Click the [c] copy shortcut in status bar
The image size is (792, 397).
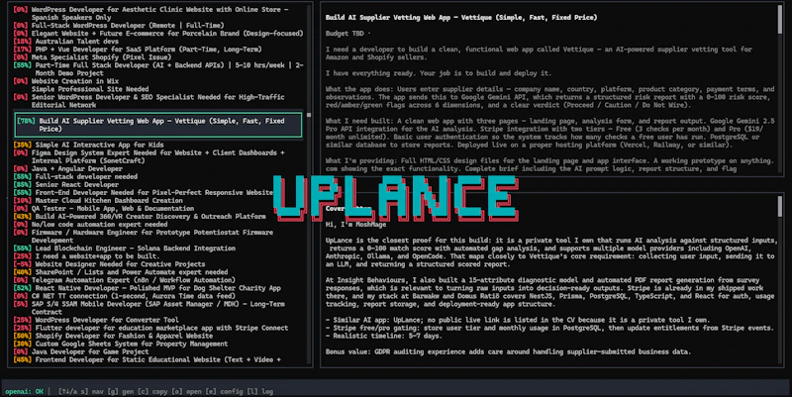pos(146,391)
